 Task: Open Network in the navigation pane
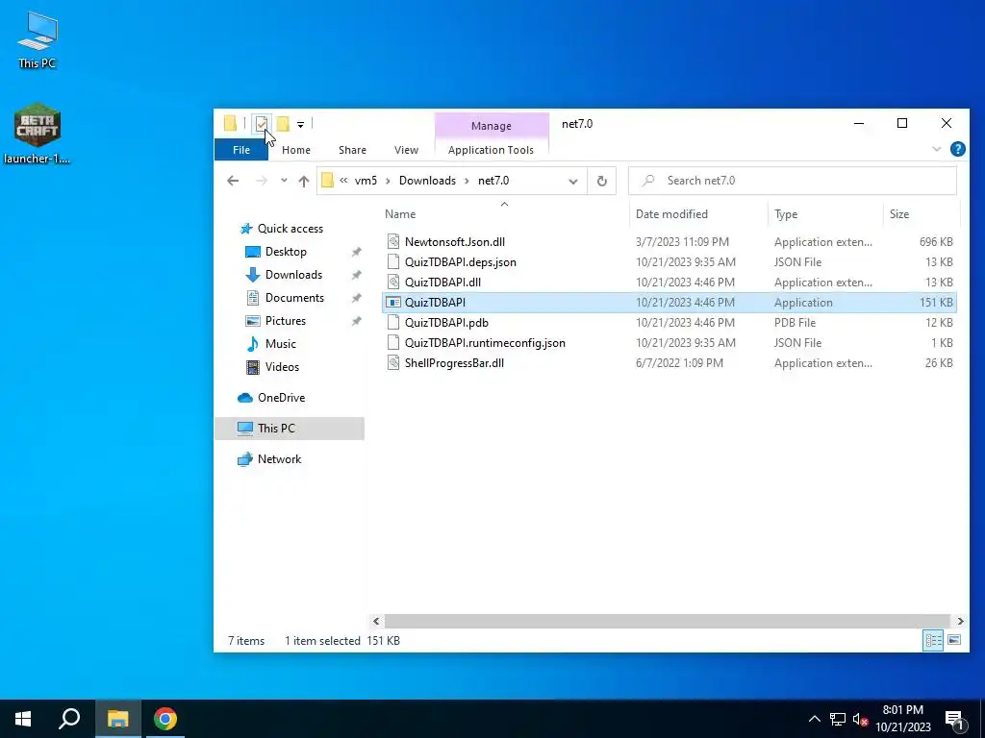click(279, 459)
